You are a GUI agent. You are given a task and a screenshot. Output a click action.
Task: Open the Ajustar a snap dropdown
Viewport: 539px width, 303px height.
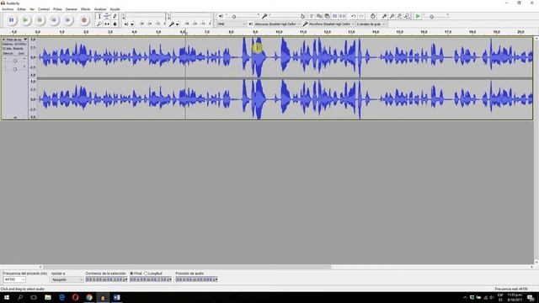[67, 279]
